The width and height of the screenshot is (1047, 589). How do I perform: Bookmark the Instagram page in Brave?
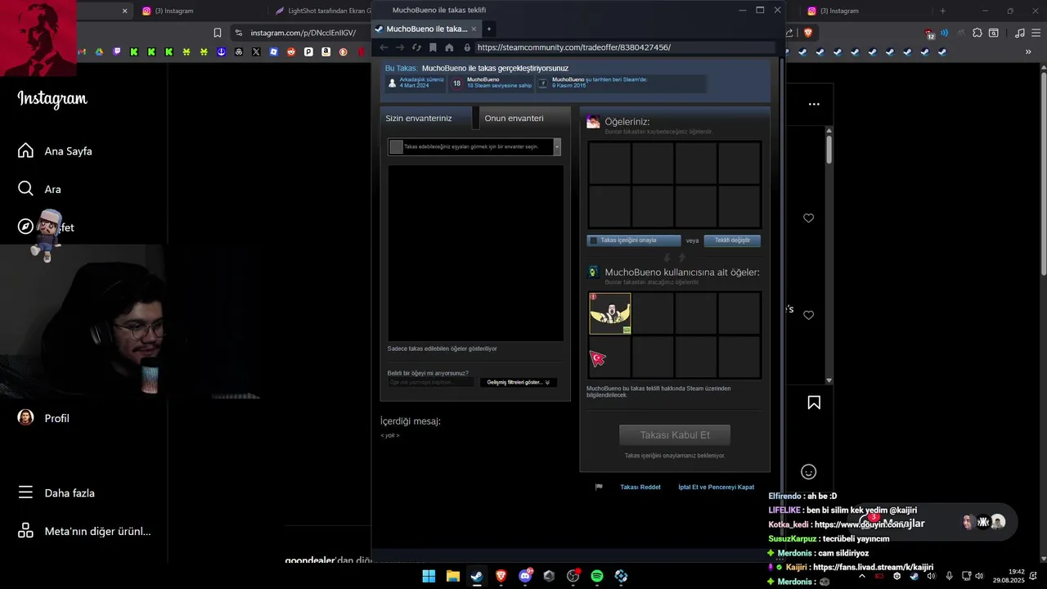(218, 33)
